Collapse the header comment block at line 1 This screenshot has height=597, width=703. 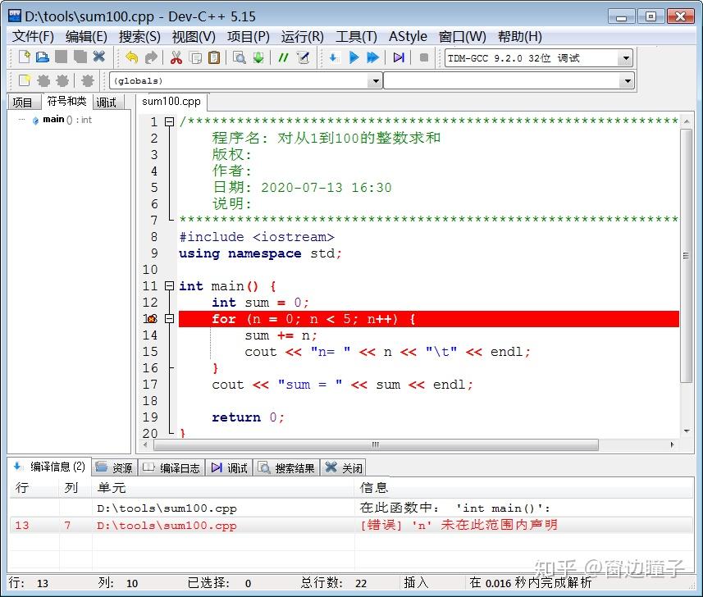pyautogui.click(x=169, y=121)
